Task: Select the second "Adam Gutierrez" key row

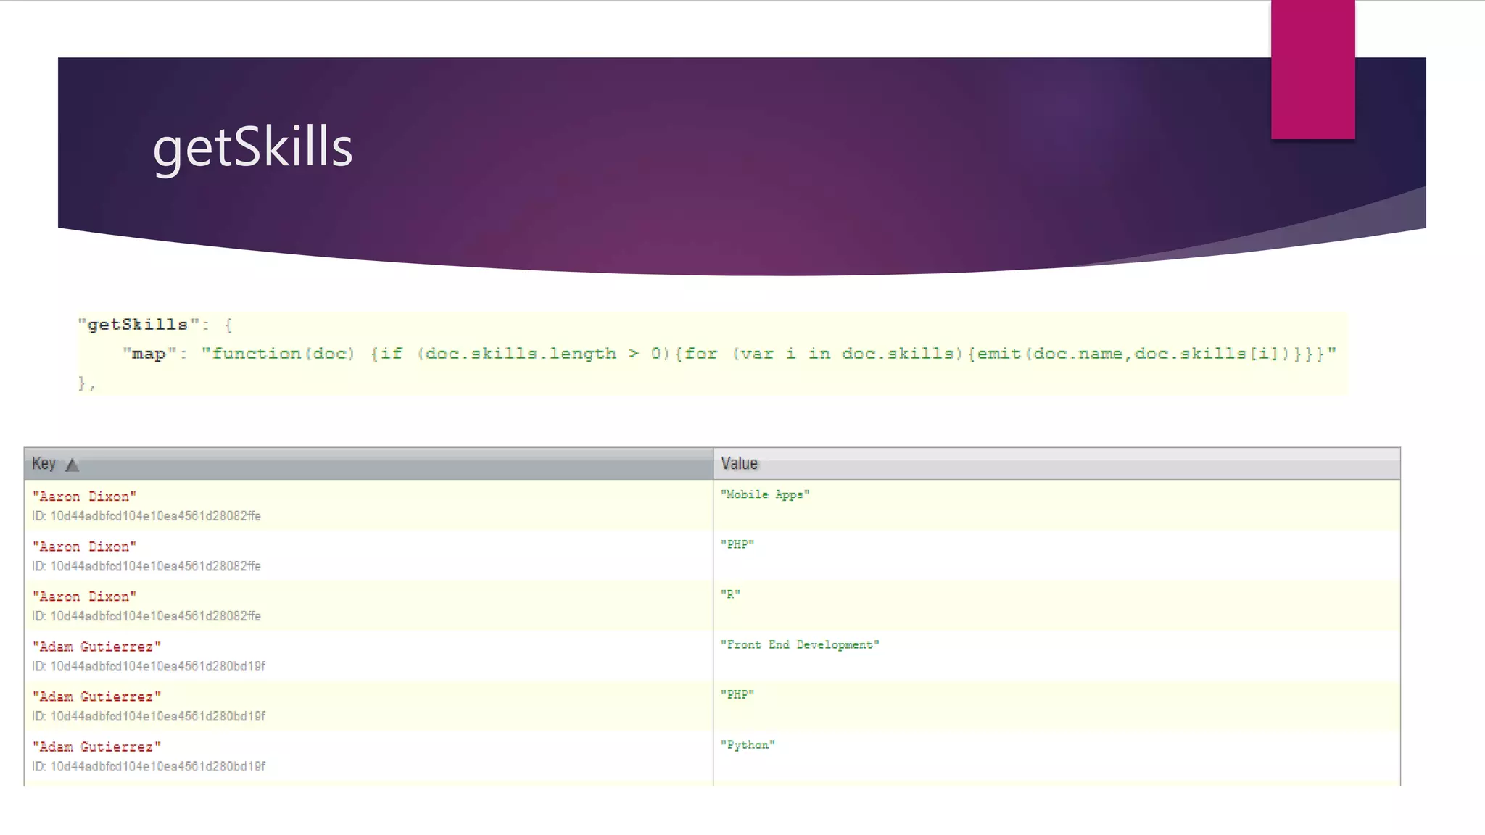Action: 96,697
